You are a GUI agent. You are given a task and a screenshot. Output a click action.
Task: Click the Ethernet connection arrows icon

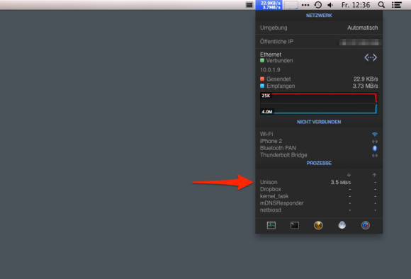point(371,57)
